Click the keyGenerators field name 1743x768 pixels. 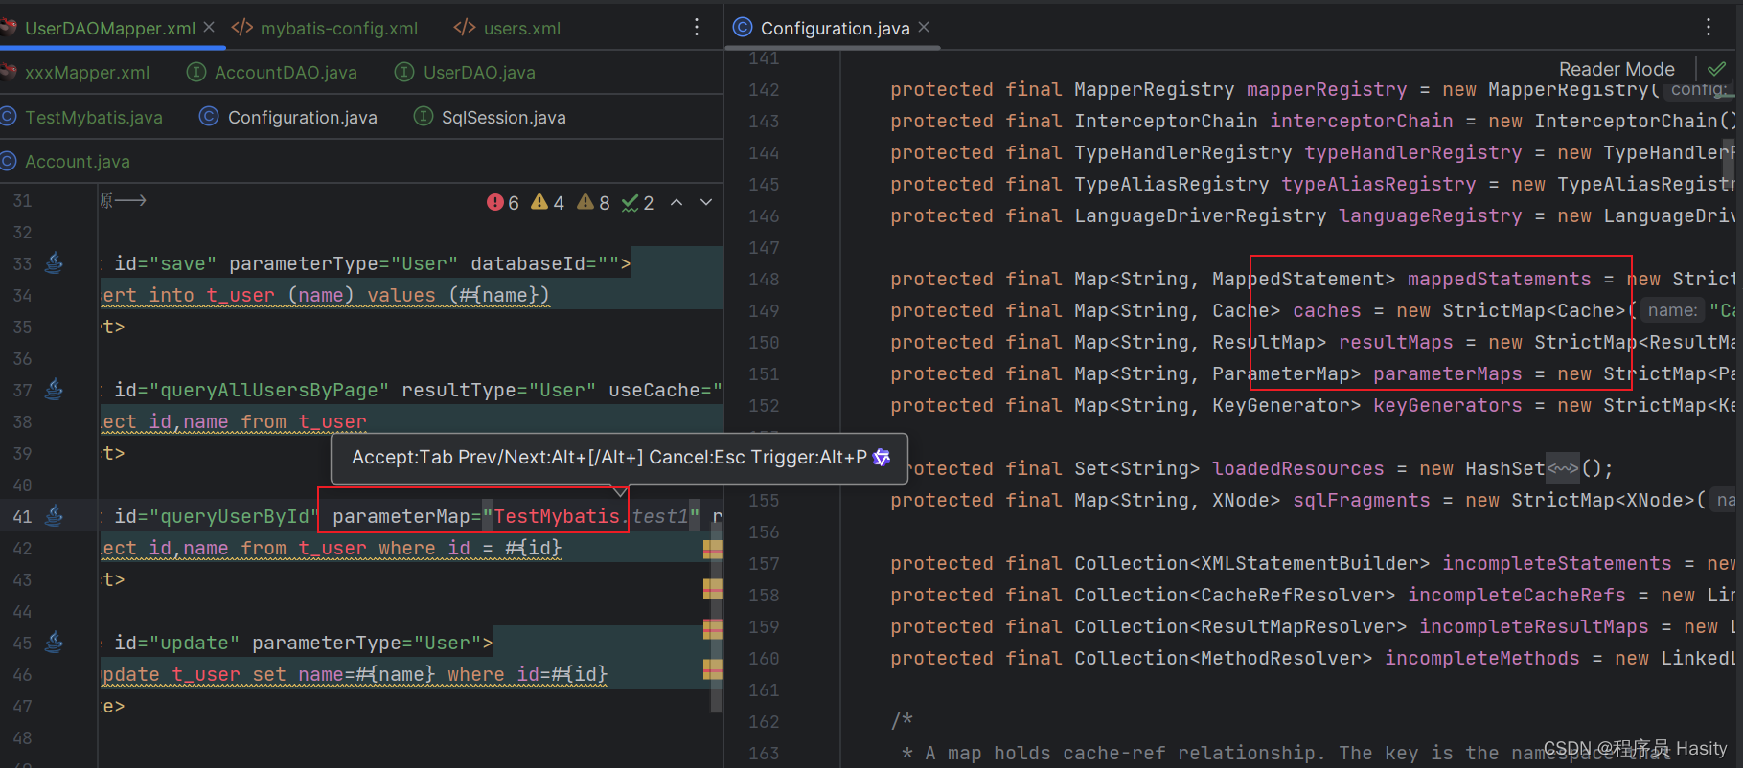[1447, 406]
